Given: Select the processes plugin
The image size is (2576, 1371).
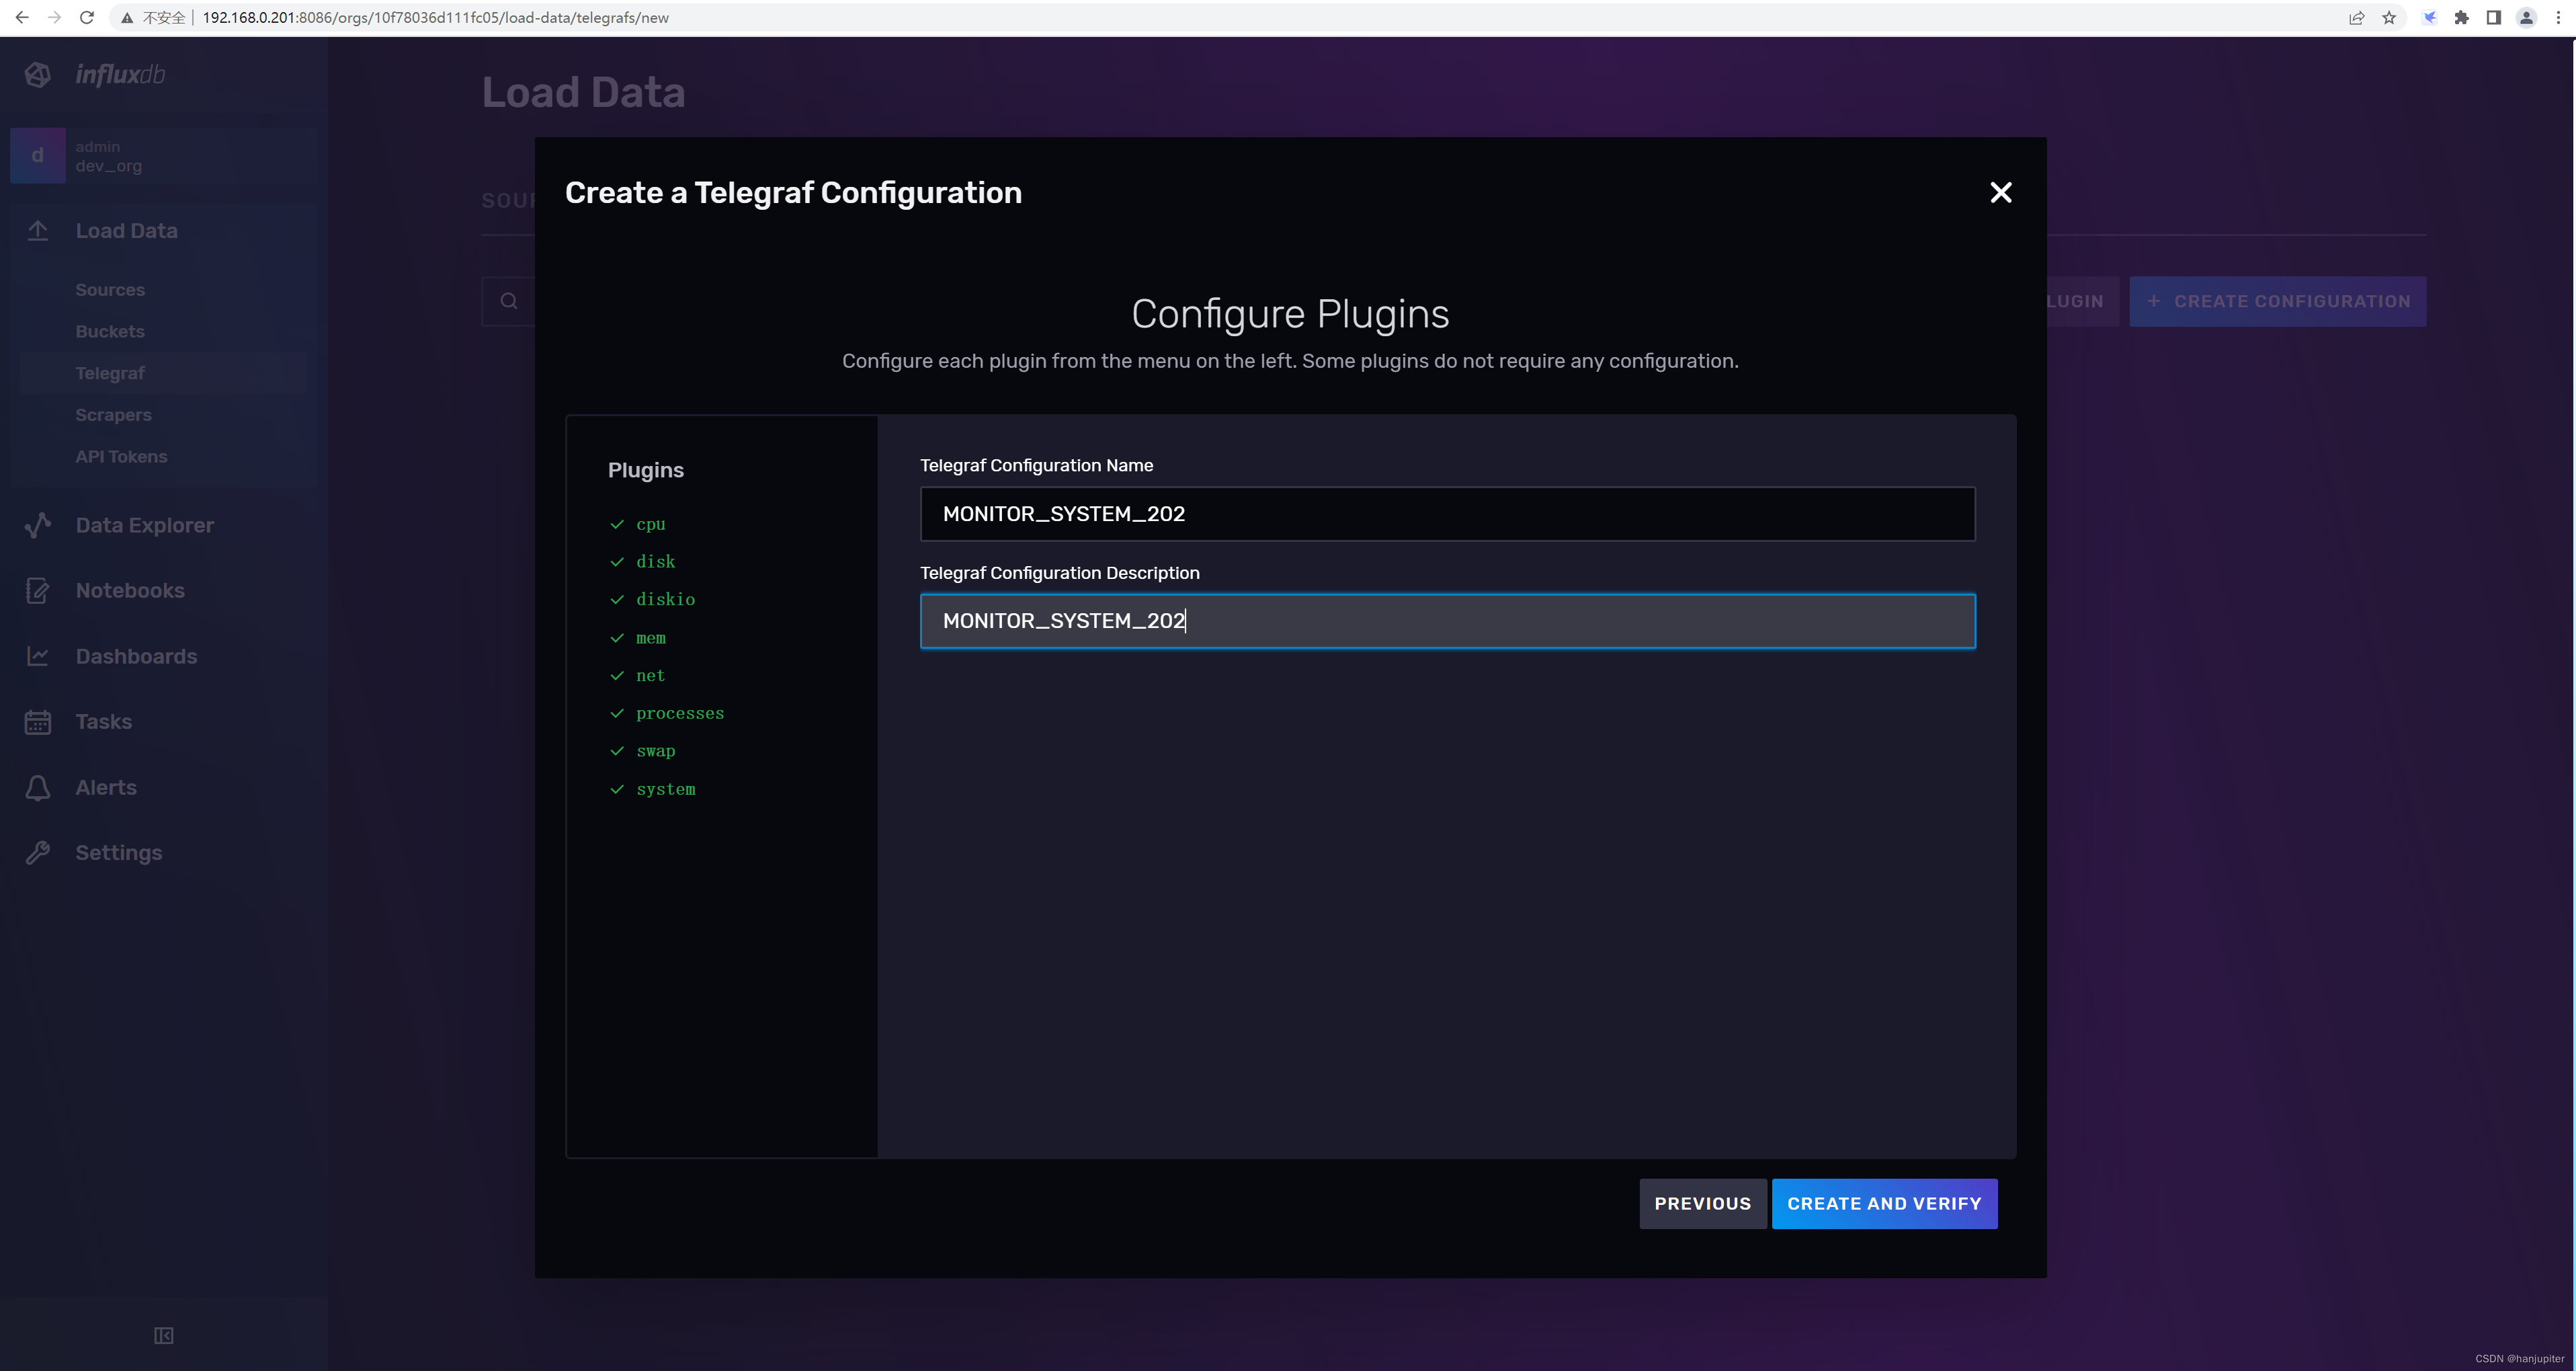Looking at the screenshot, I should point(680,713).
